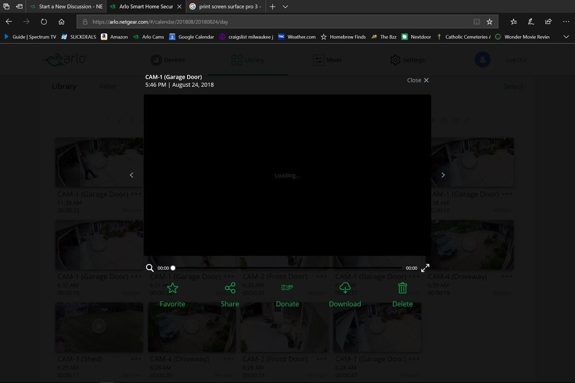The image size is (575, 383).
Task: Open the SLICKDEALS bookmark
Action: coord(78,37)
